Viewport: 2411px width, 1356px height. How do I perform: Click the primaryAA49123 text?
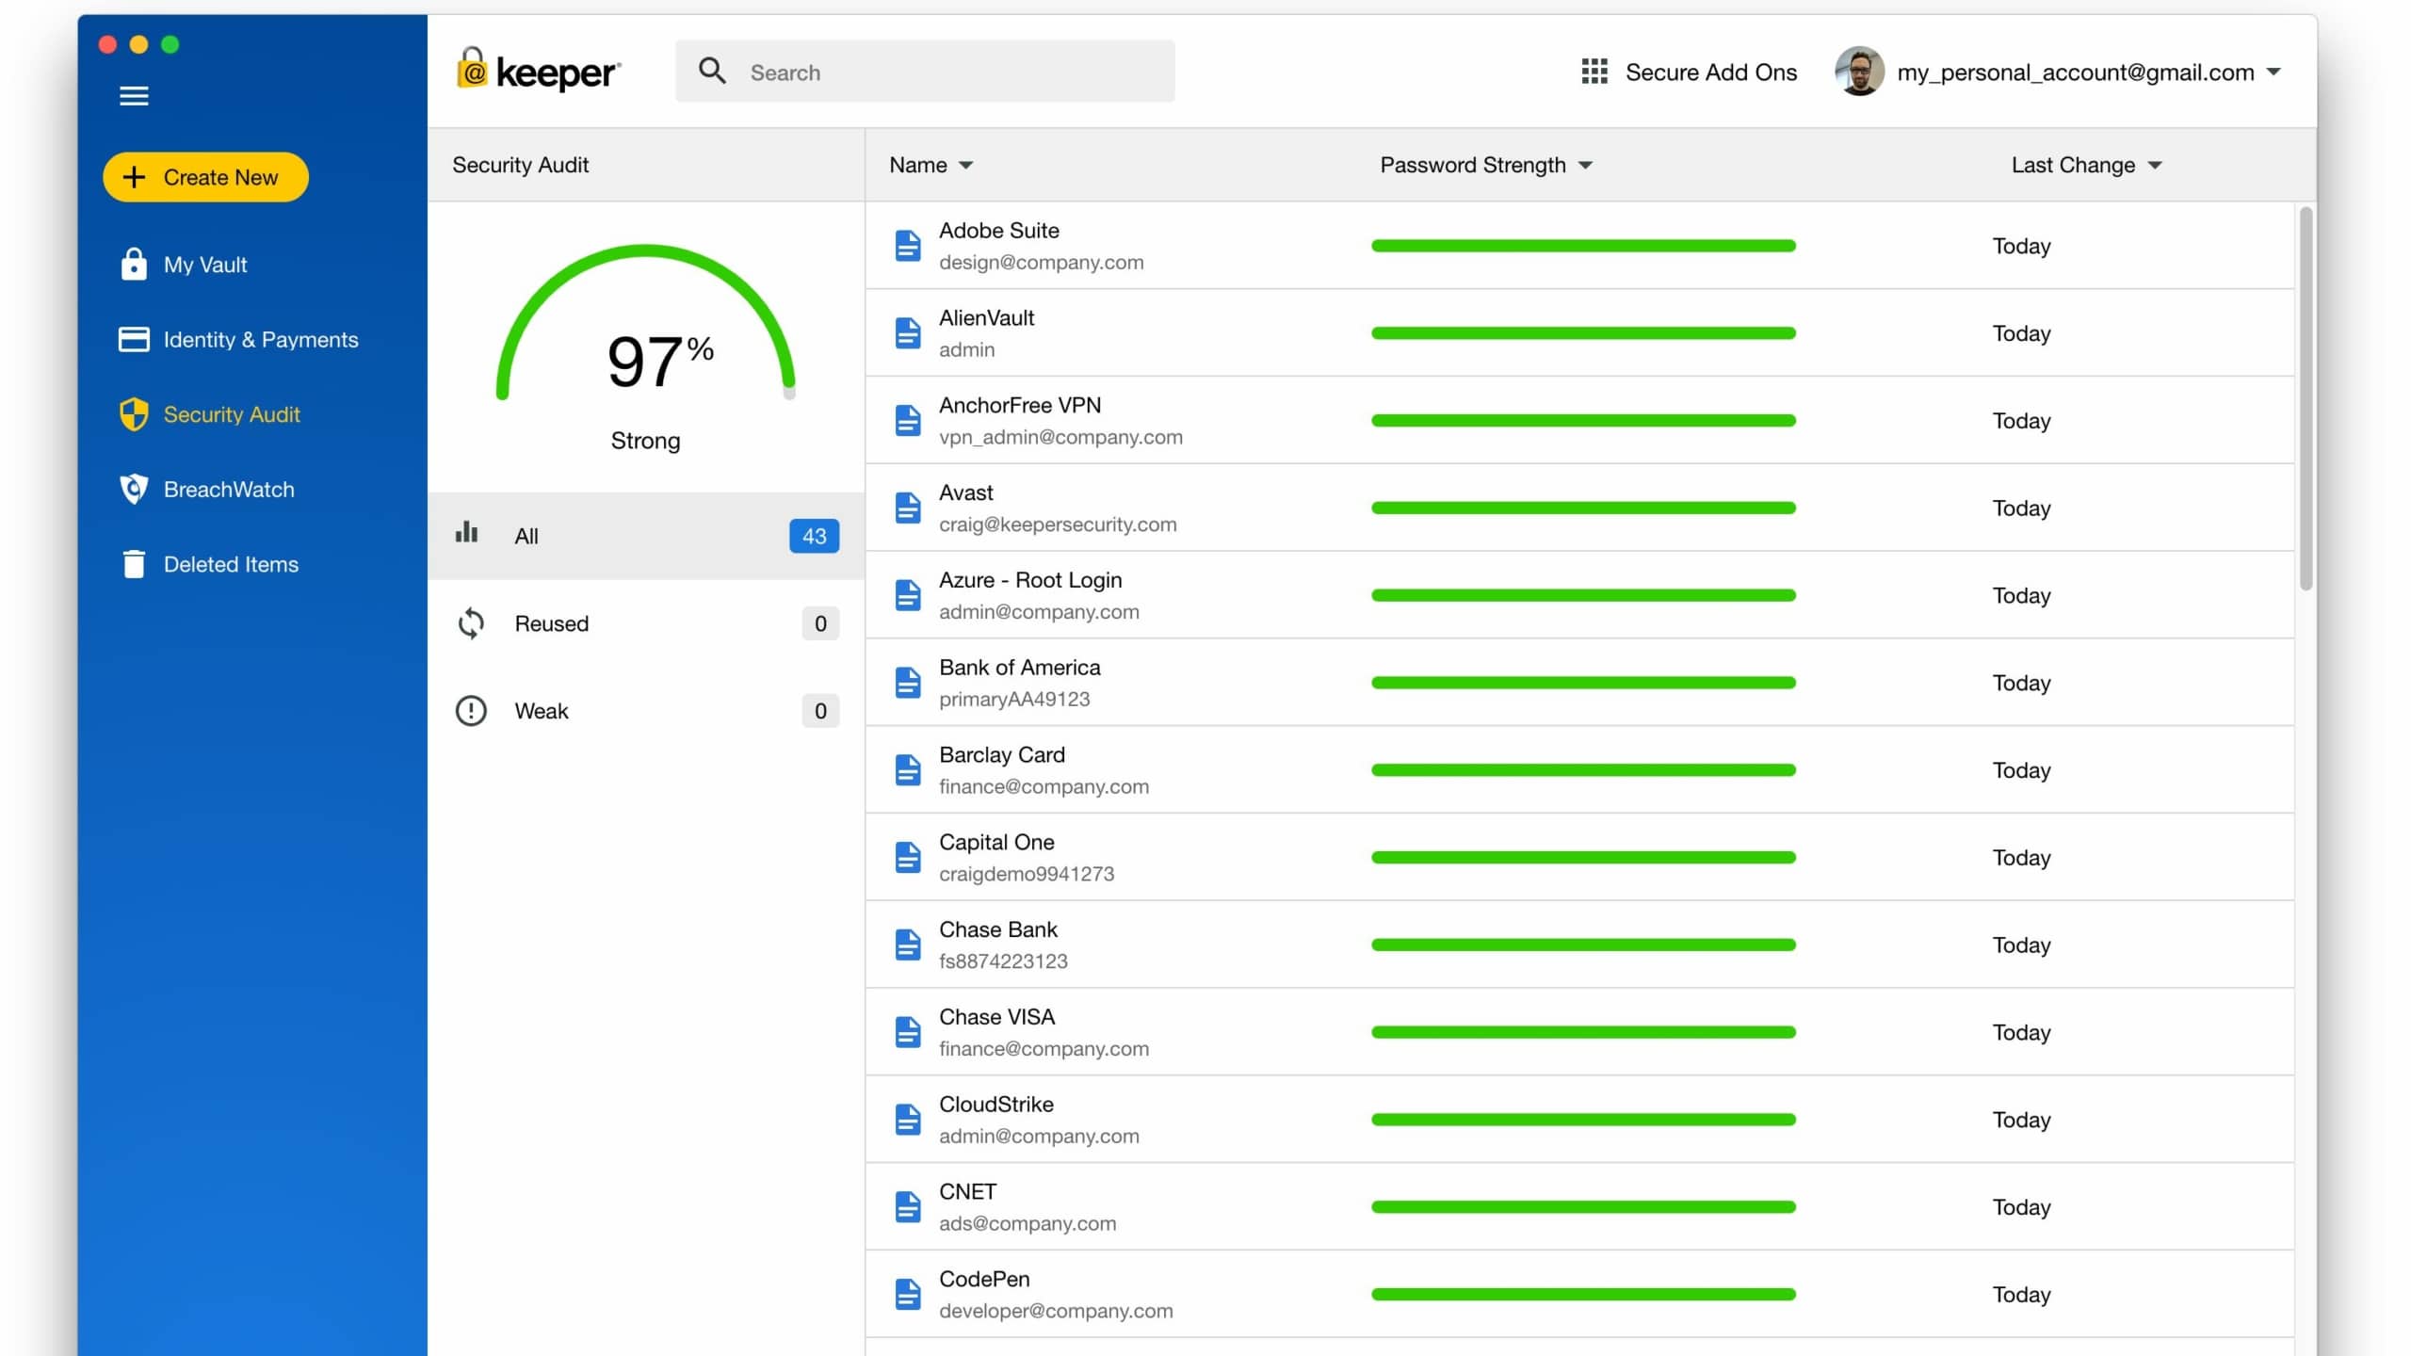[1014, 699]
